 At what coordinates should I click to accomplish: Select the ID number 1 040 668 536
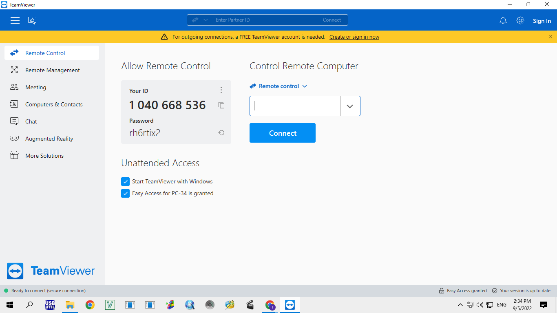coord(168,105)
